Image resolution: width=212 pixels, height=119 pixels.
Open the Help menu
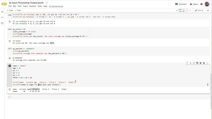tap(45, 6)
